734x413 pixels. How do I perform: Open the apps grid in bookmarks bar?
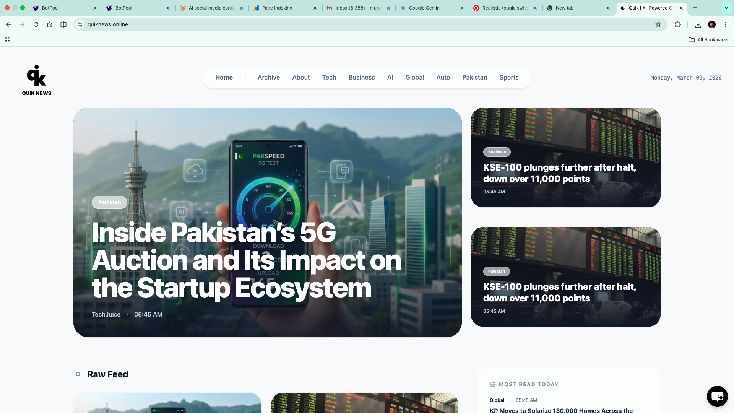point(8,40)
